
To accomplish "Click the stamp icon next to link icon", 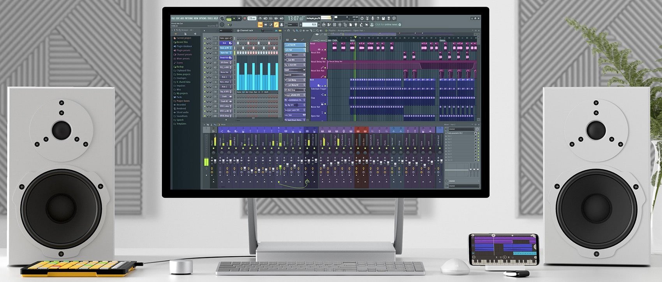I will click(281, 25).
